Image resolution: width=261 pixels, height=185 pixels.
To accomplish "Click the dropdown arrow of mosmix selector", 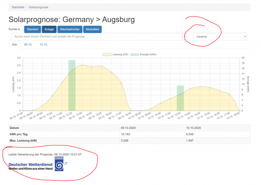I will 245,37.
